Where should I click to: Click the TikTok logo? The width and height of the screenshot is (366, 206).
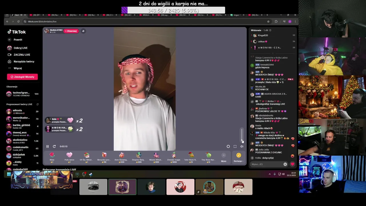pyautogui.click(x=17, y=32)
